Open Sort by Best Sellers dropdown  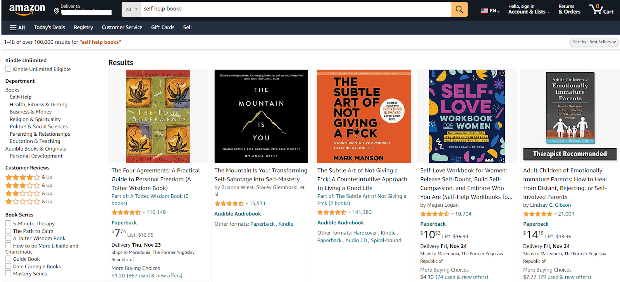click(x=594, y=42)
